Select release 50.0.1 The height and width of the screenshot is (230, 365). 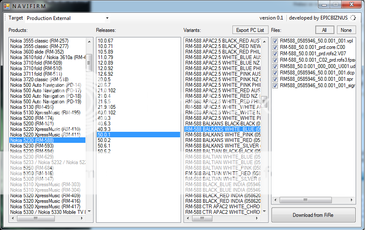coord(139,134)
